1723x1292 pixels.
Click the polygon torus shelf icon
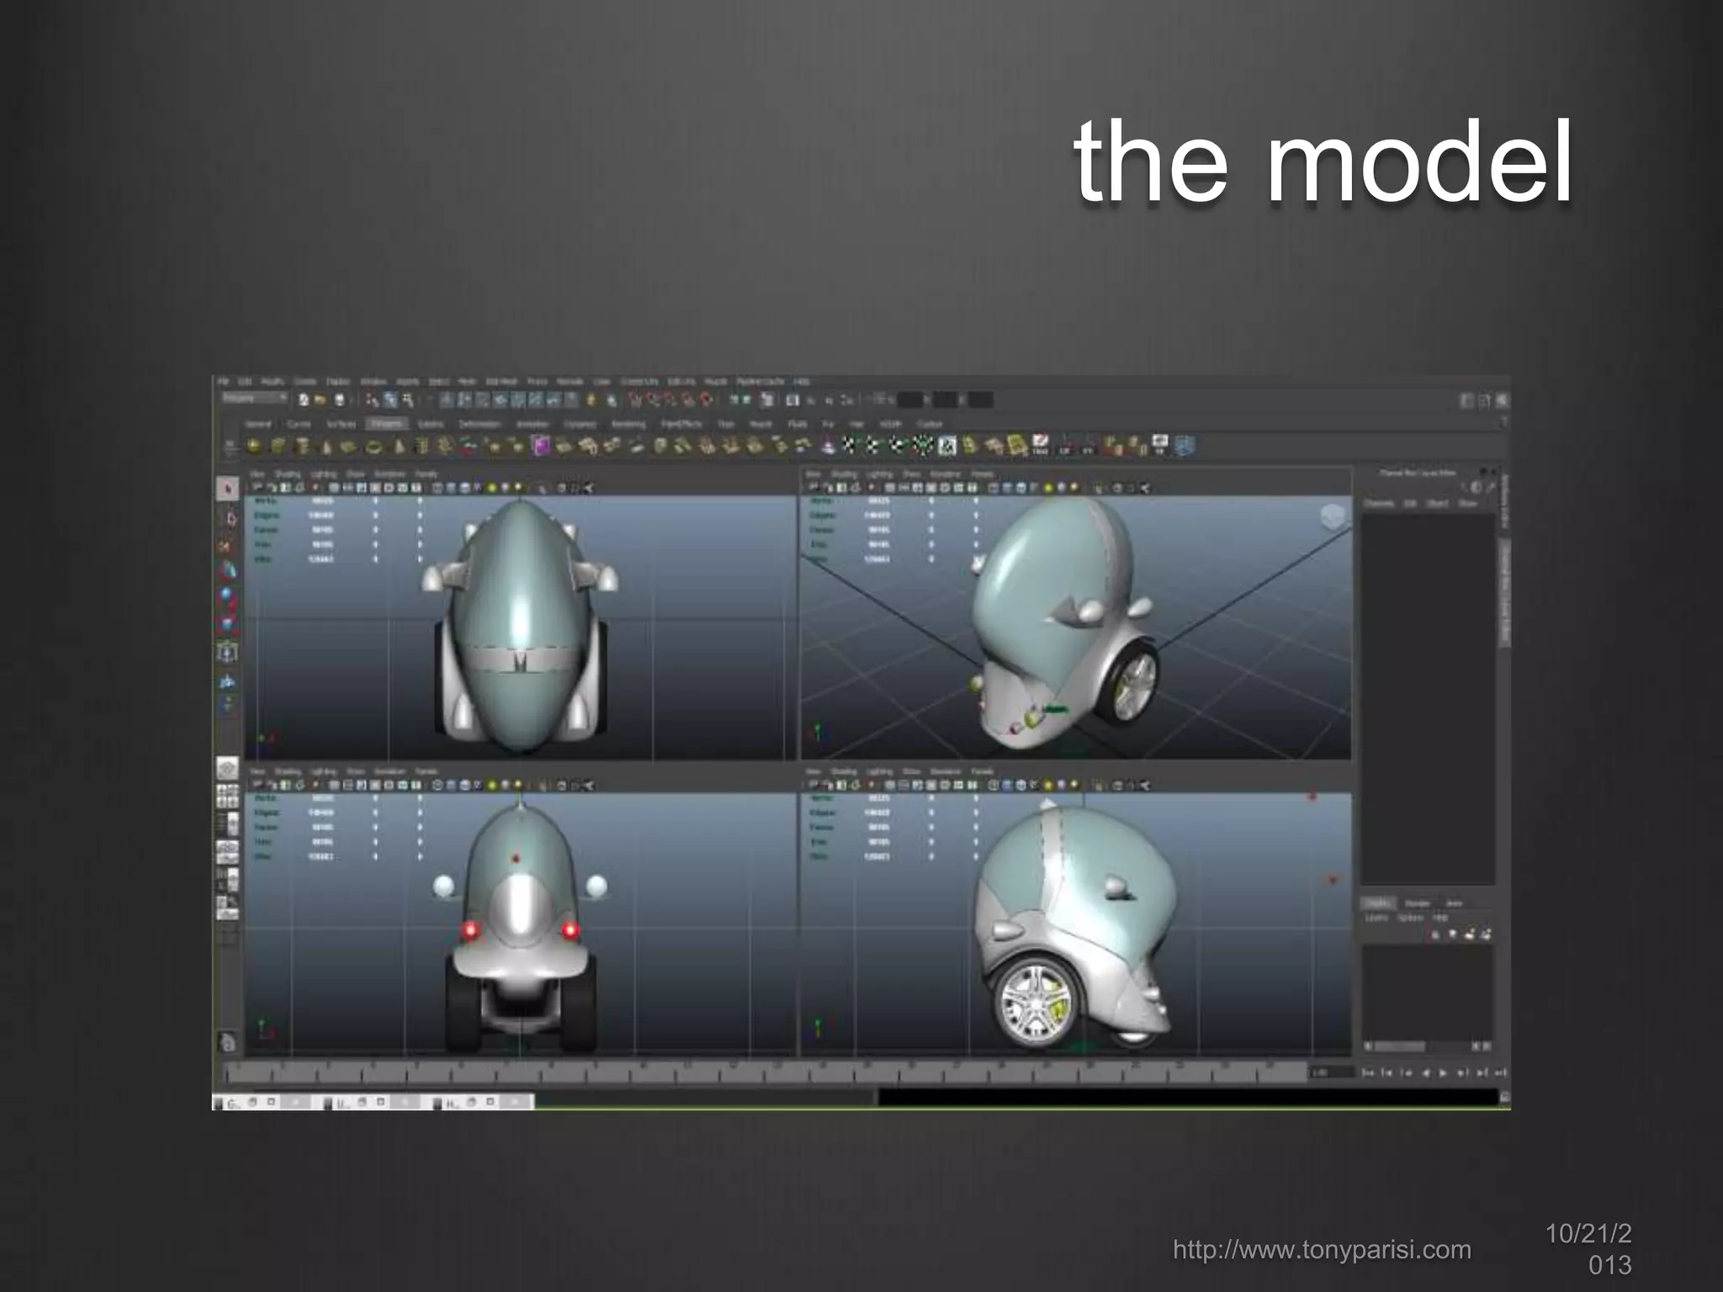374,447
